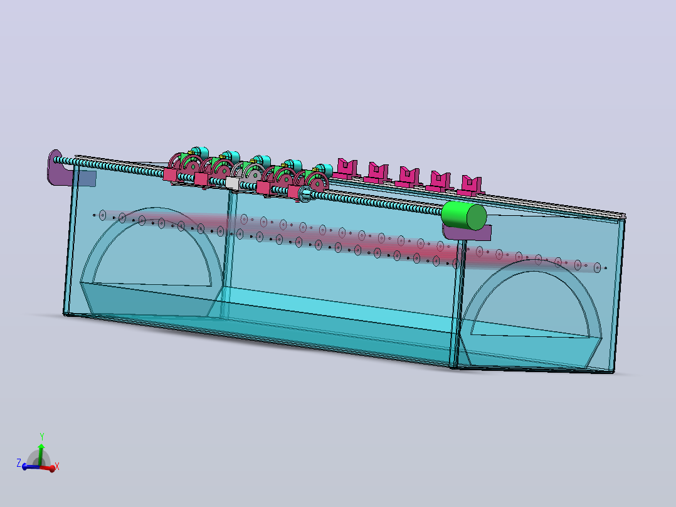Image resolution: width=676 pixels, height=507 pixels.
Task: Select the middle pink V-block of five
Action: pyautogui.click(x=408, y=177)
